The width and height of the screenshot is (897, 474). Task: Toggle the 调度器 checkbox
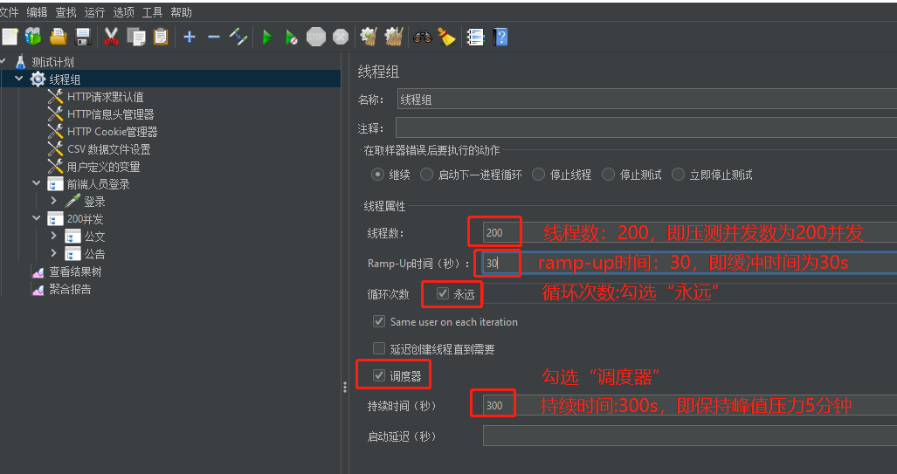pyautogui.click(x=379, y=375)
